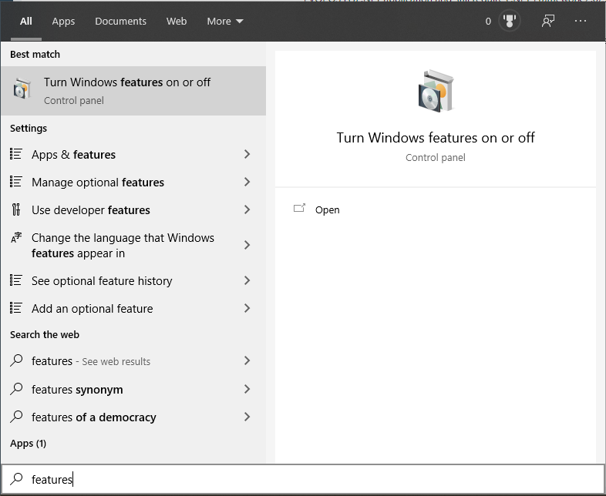Click the Open action icon in preview pane
The height and width of the screenshot is (496, 606).
[x=299, y=209]
